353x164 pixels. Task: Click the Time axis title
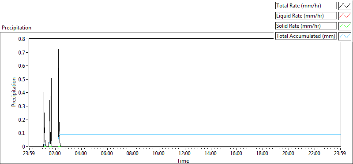[183, 160]
